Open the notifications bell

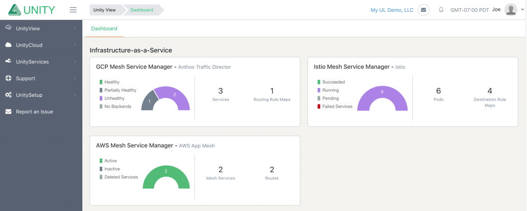(441, 10)
